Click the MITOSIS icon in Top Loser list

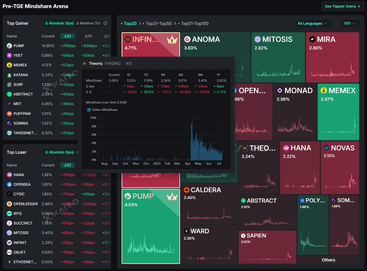(9, 233)
